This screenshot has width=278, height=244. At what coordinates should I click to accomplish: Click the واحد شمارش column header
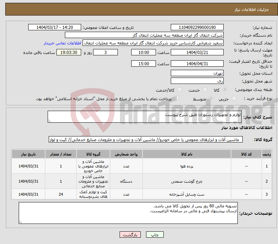click(x=126, y=154)
